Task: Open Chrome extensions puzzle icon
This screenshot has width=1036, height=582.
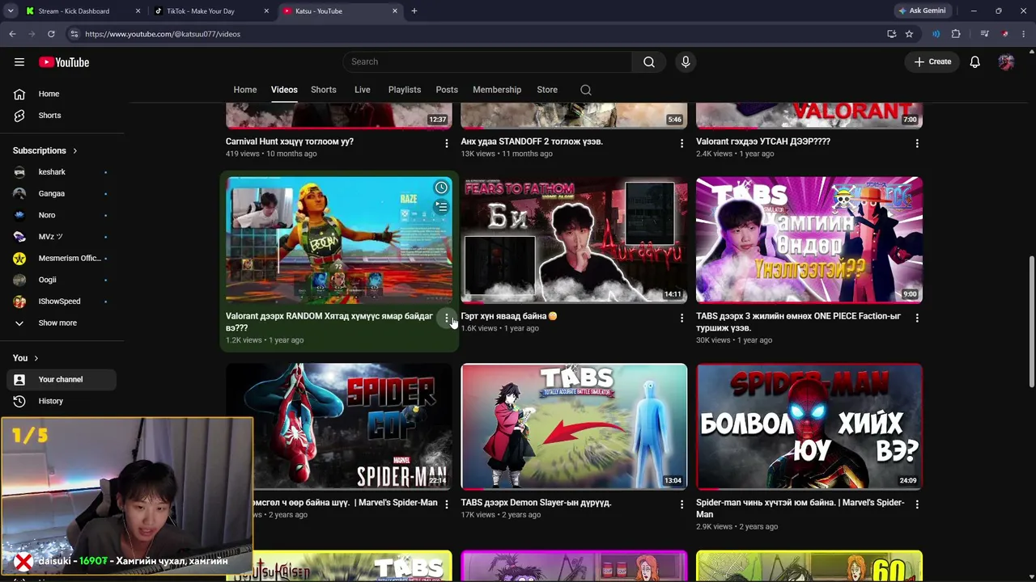Action: (x=956, y=34)
